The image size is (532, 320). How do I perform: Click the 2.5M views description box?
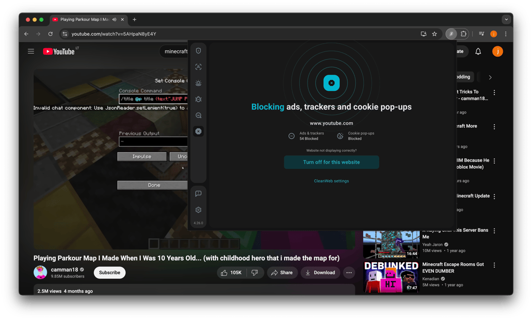pos(194,289)
